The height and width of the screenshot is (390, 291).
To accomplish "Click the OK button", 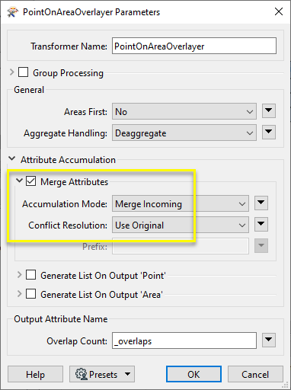I will (193, 374).
